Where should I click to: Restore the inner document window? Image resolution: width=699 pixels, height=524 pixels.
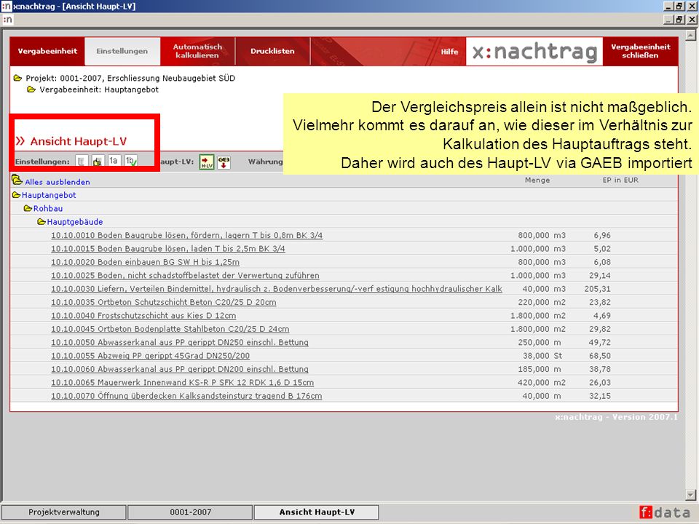coord(679,20)
